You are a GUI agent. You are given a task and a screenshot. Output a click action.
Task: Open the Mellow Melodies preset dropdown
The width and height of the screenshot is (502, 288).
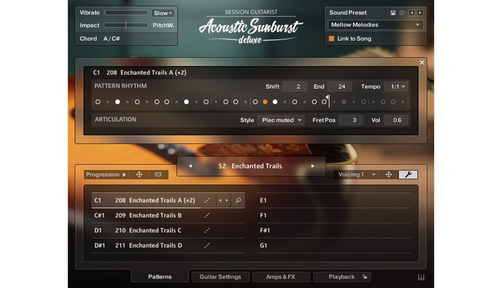tap(375, 25)
